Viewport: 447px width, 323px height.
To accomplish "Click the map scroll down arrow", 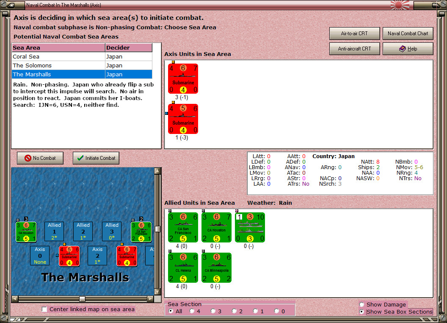I will coord(157,292).
